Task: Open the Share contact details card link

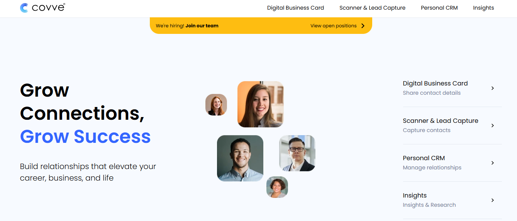Action: [x=432, y=93]
